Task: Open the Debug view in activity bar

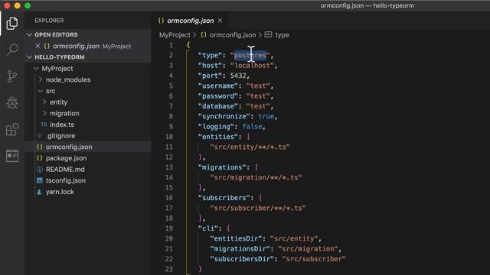Action: click(x=12, y=103)
